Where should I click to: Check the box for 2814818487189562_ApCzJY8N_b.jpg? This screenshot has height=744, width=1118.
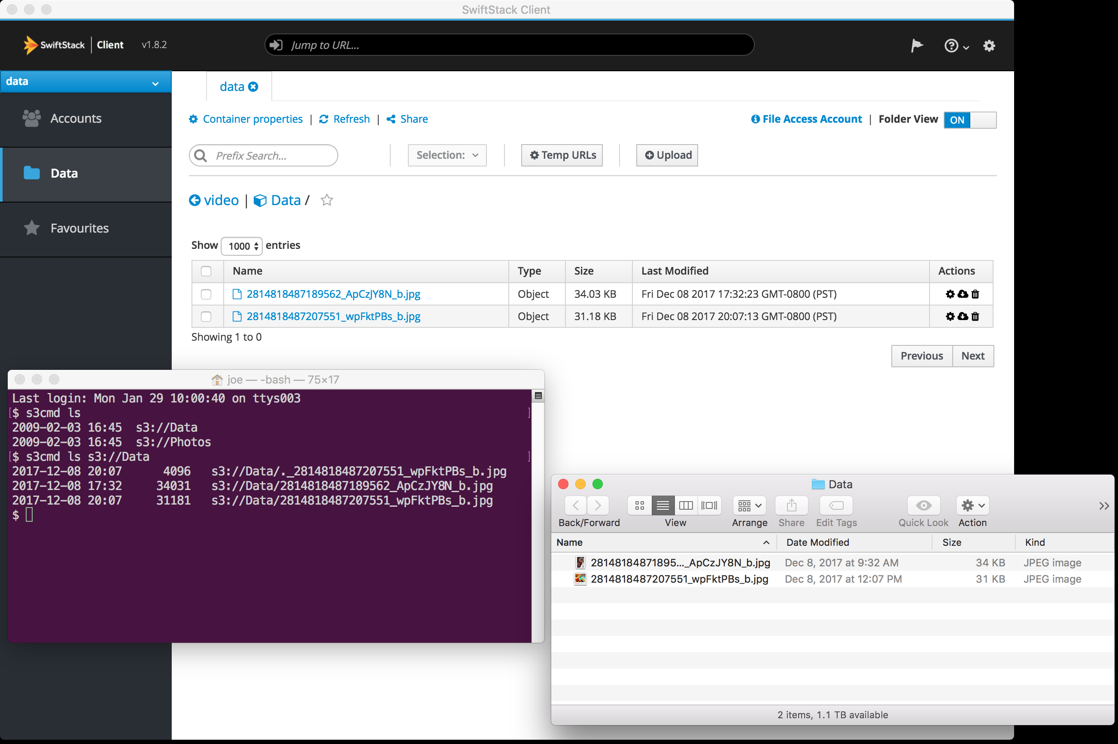pyautogui.click(x=206, y=294)
